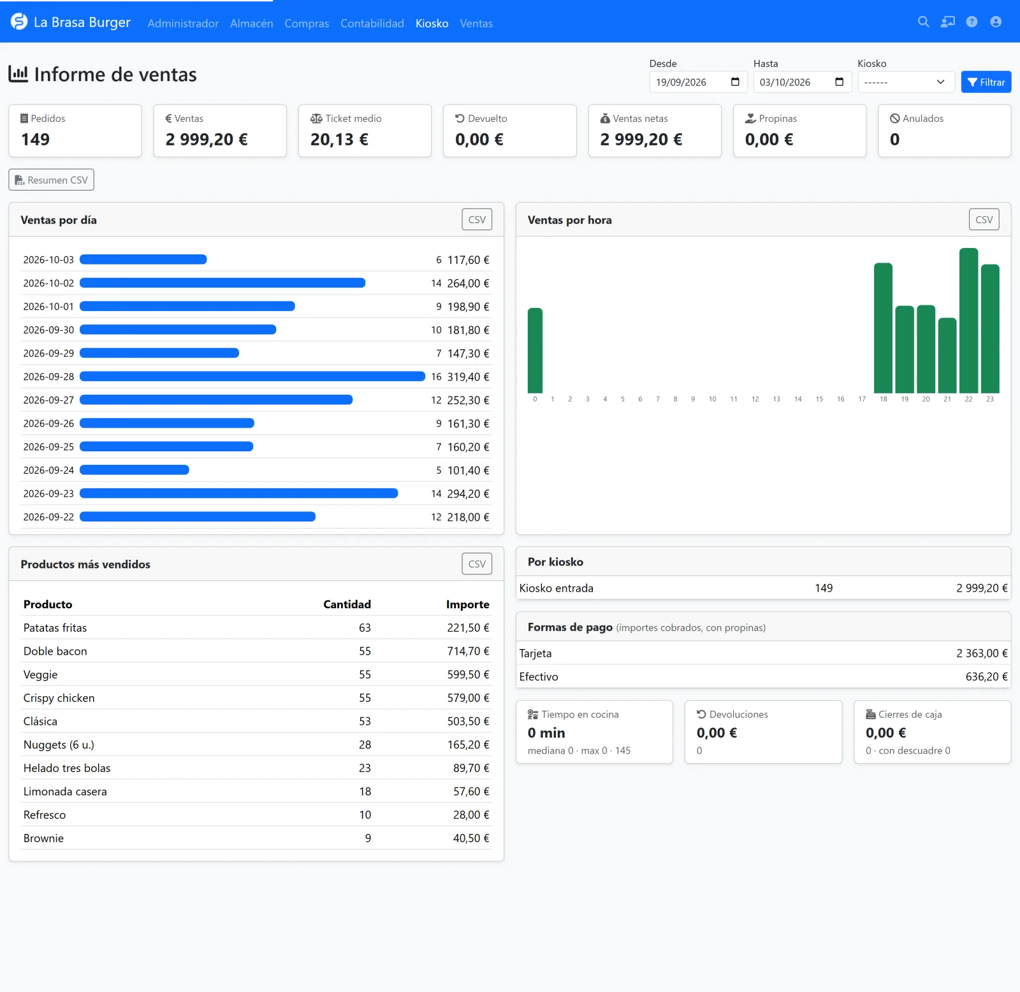Viewport: 1020px width, 992px height.
Task: Select the Patatas fritas product row
Action: click(x=256, y=627)
